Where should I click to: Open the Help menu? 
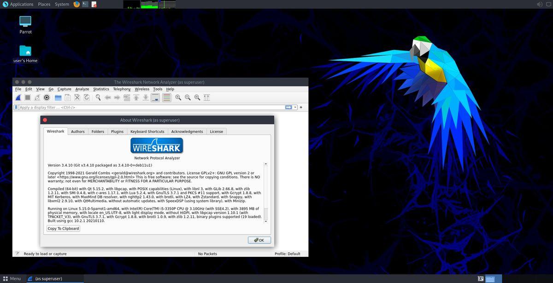coord(170,89)
